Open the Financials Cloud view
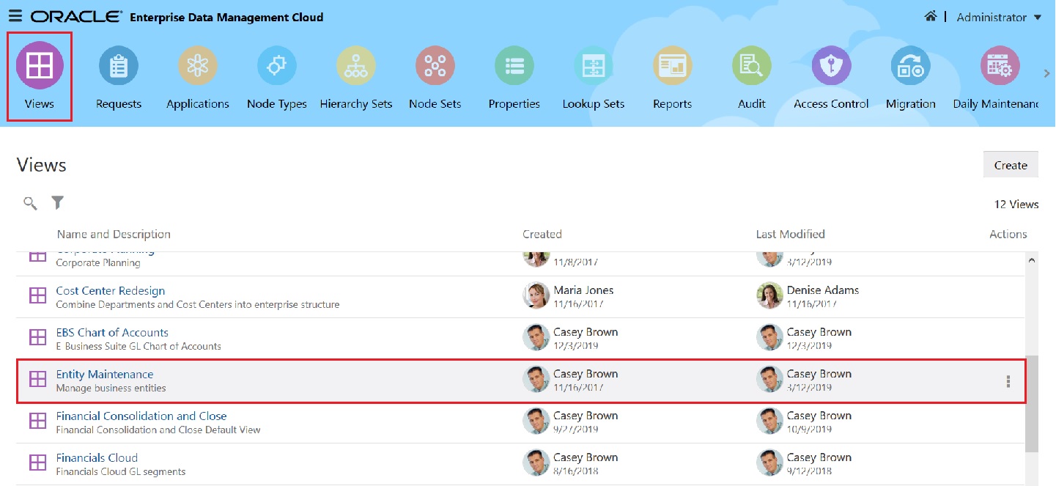The height and width of the screenshot is (486, 1056). tap(97, 458)
